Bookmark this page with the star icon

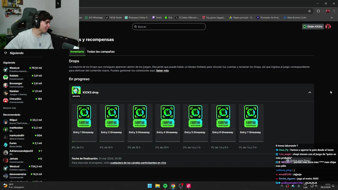(x=309, y=11)
